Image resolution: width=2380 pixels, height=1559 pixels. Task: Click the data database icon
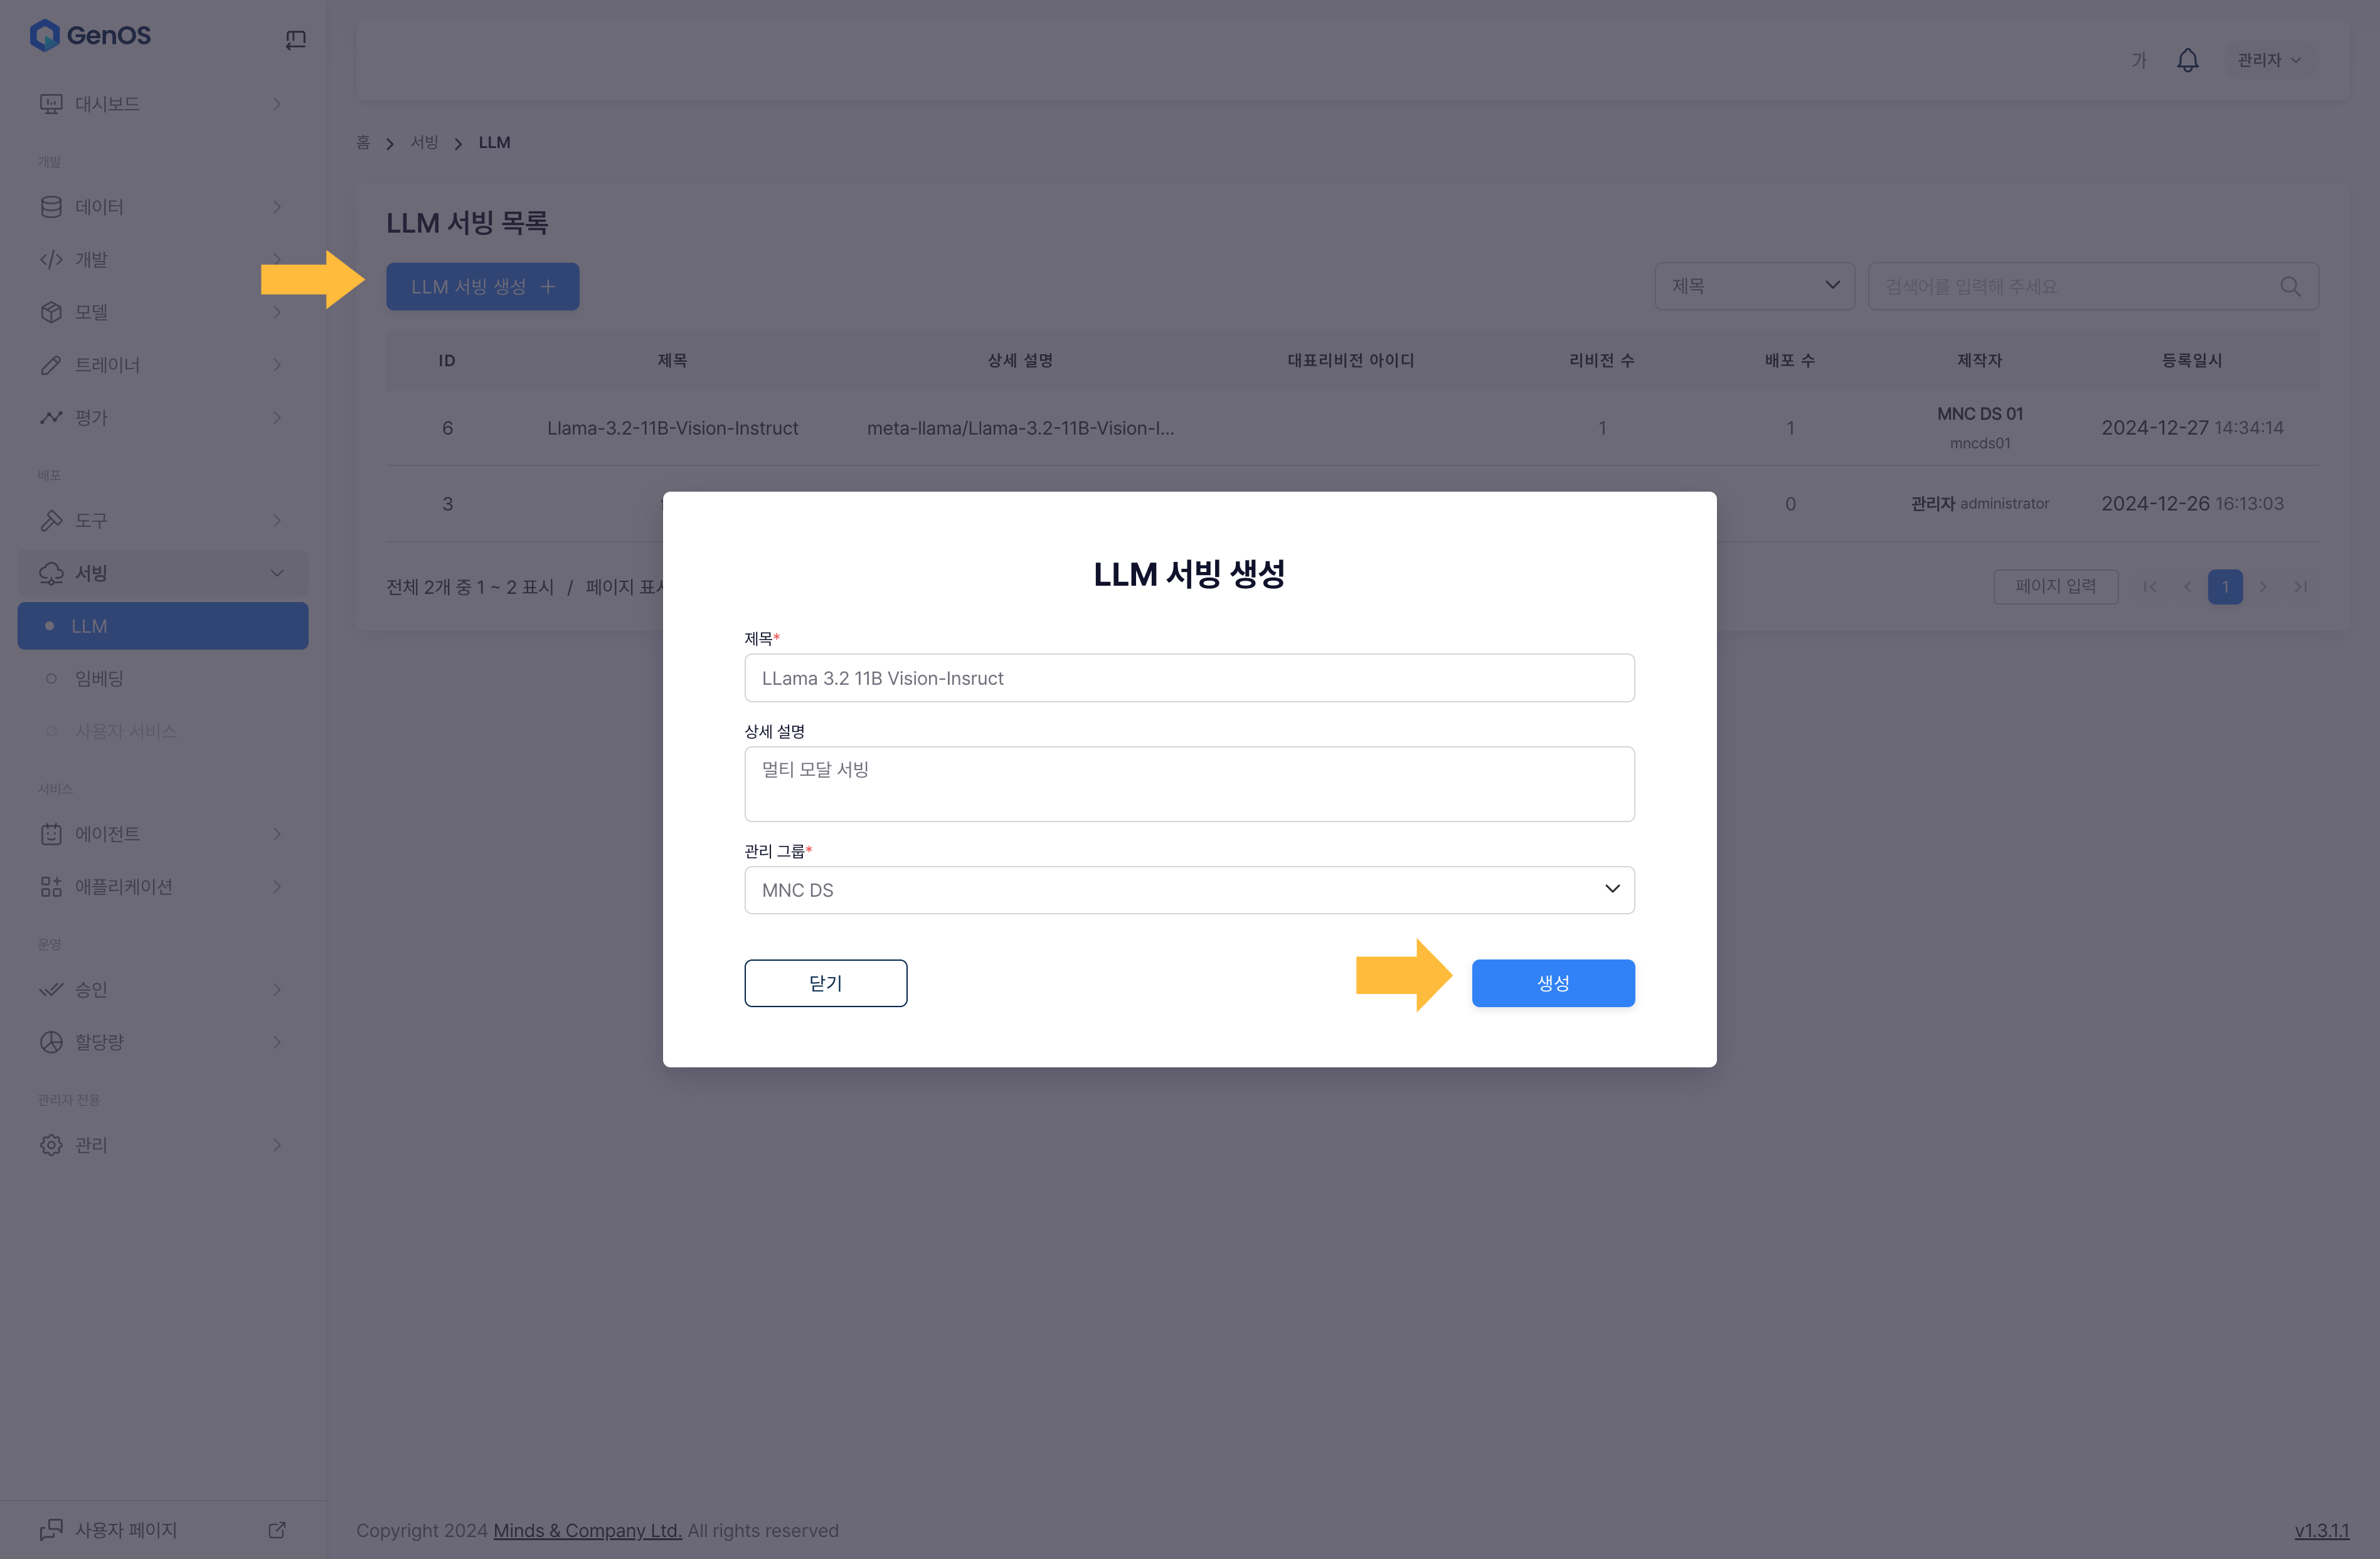pyautogui.click(x=51, y=207)
